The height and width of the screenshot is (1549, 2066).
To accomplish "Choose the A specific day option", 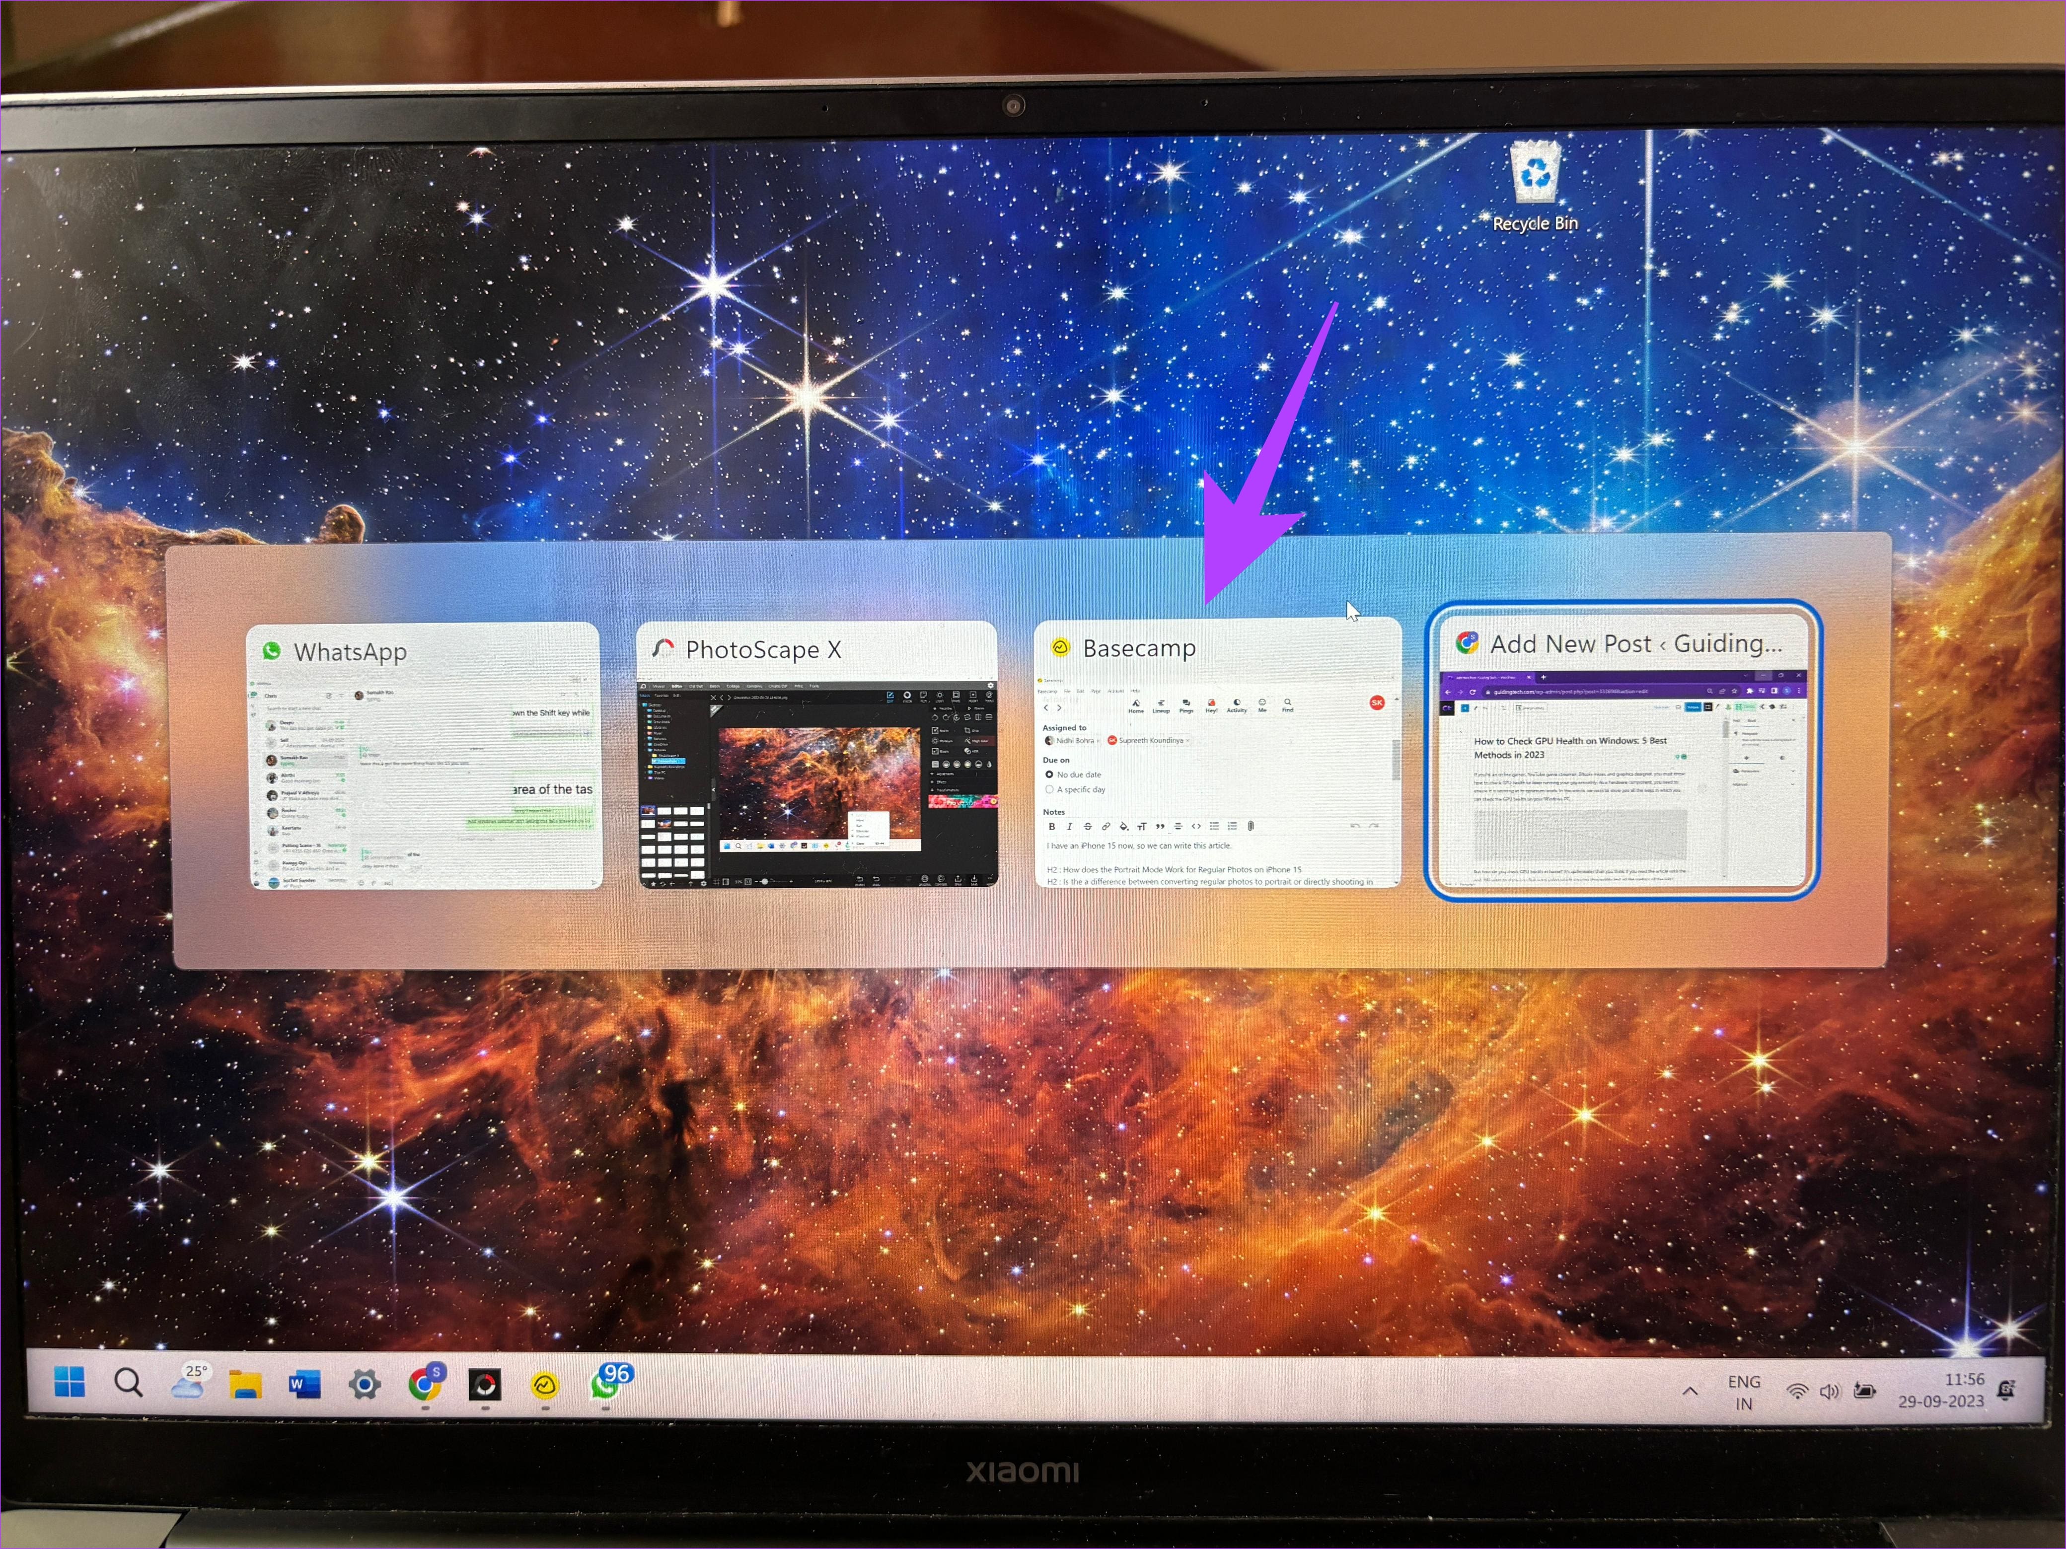I will click(x=1050, y=790).
